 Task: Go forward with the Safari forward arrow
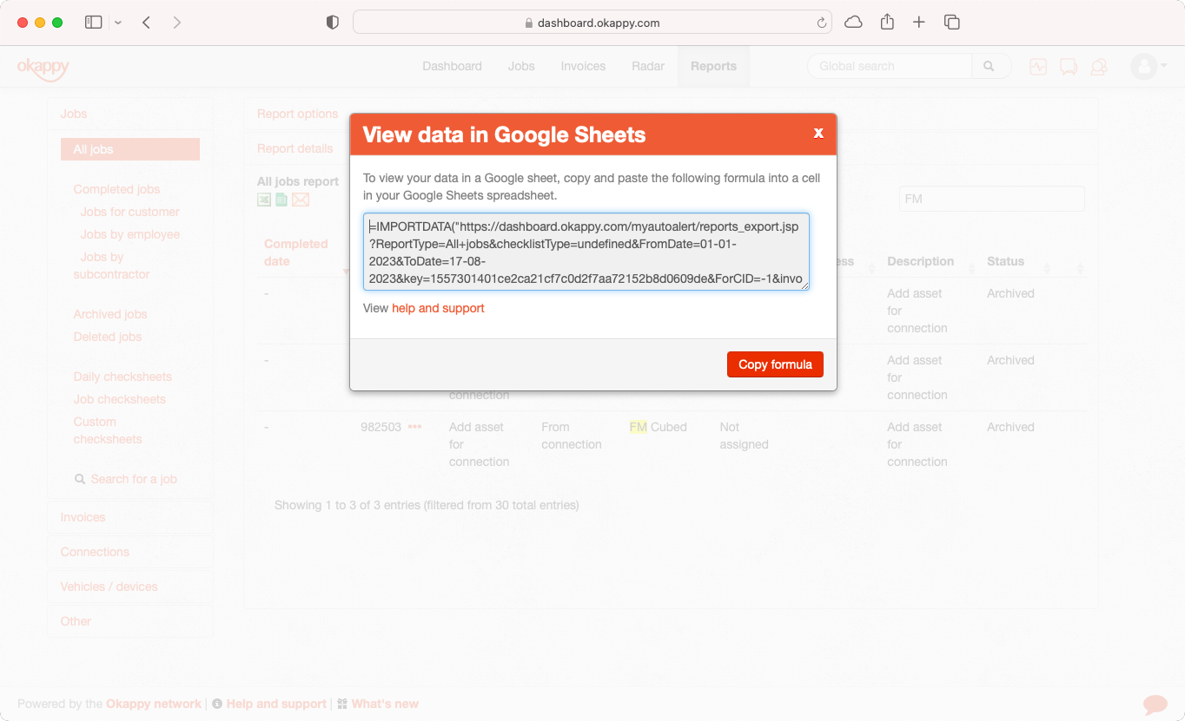click(x=177, y=23)
